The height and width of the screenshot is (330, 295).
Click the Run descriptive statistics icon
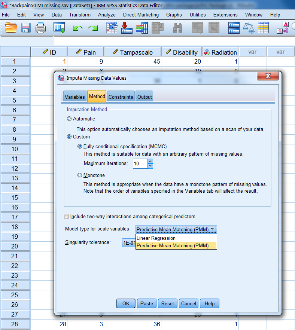[x=158, y=28]
